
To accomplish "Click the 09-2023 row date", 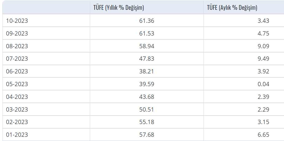I will tap(17, 34).
